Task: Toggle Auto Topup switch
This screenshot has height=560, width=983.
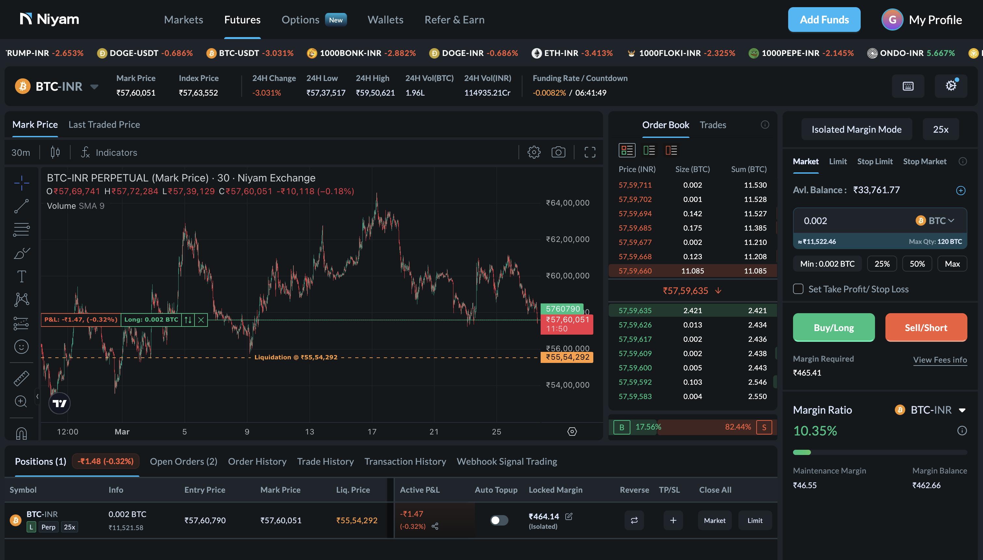Action: (x=499, y=520)
